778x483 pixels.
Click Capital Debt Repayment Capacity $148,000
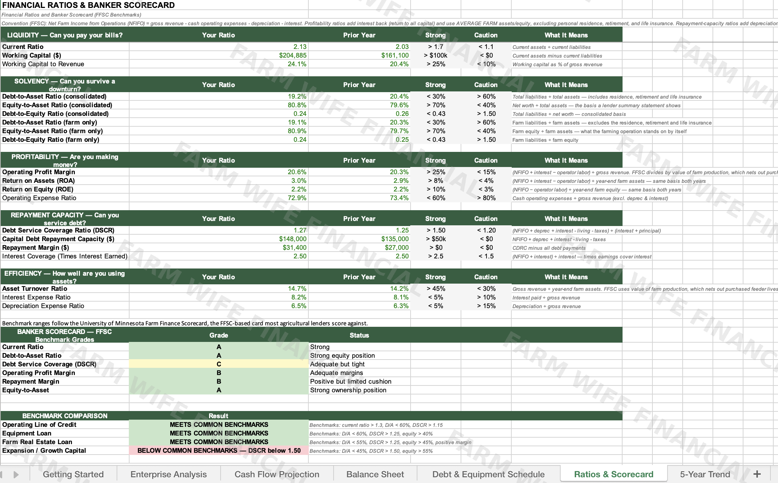(218, 239)
